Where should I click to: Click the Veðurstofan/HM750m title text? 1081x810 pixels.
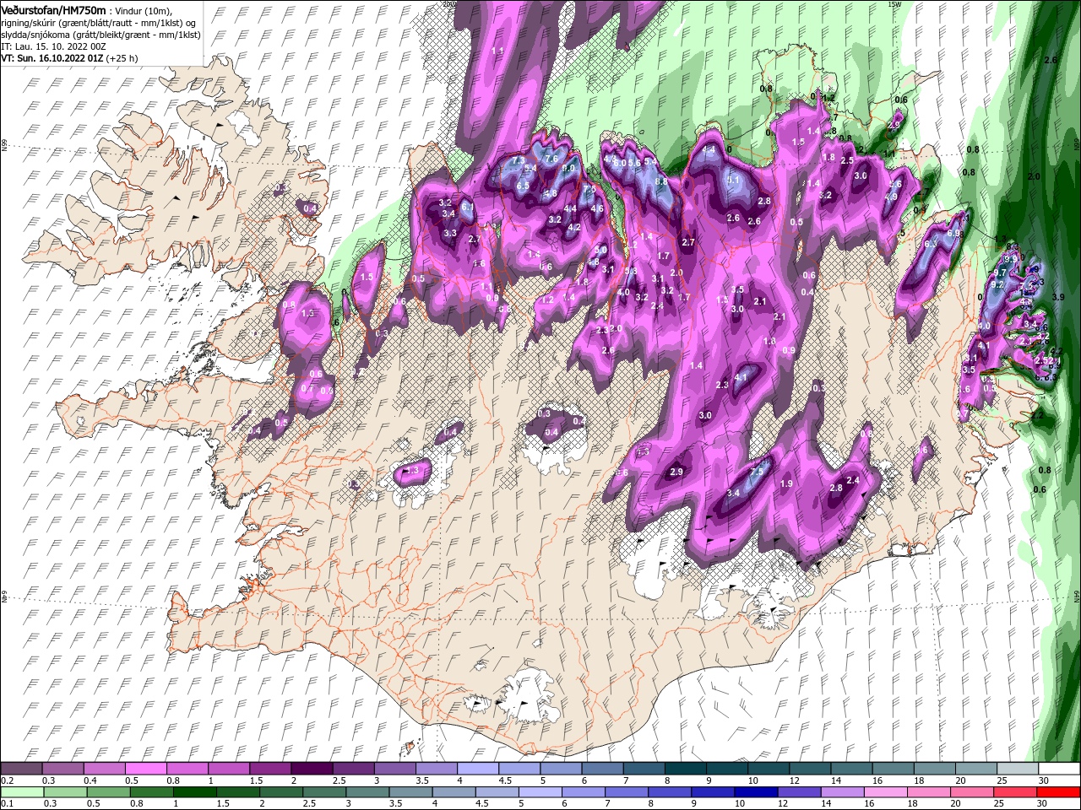(53, 9)
